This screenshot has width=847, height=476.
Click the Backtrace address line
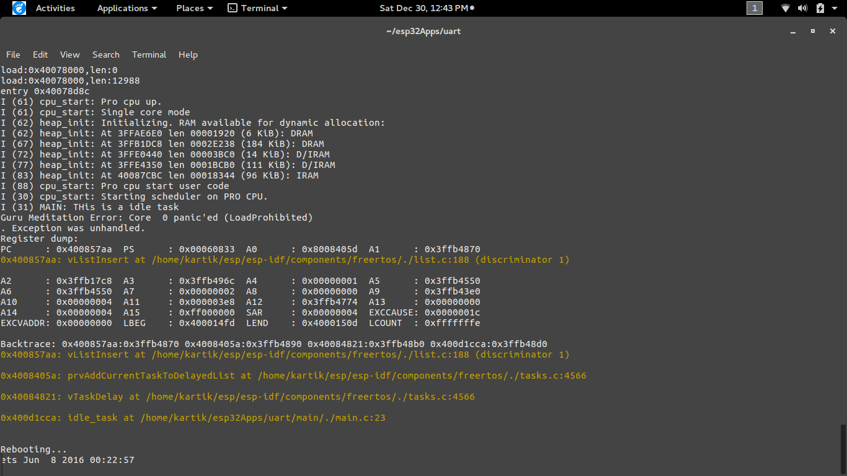274,344
